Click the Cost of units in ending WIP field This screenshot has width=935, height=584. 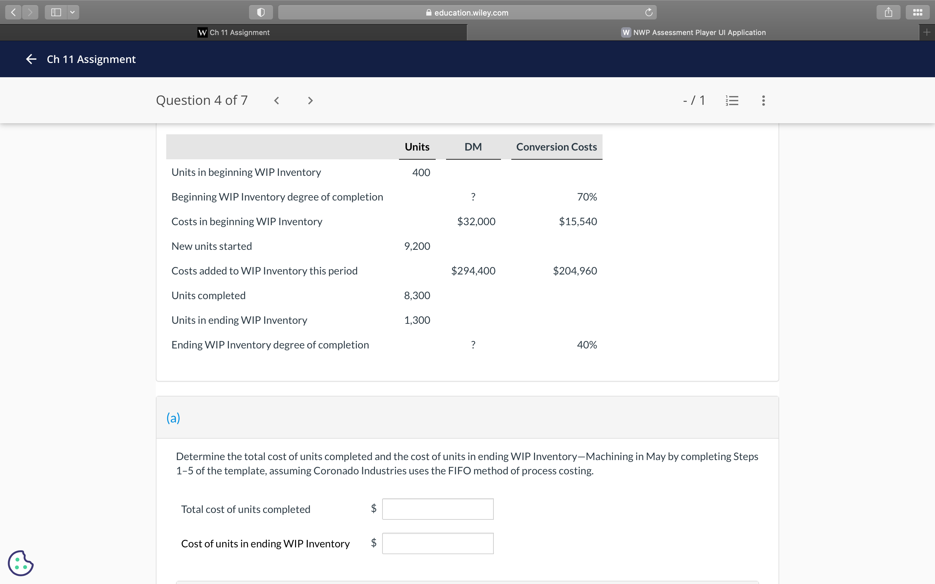437,543
